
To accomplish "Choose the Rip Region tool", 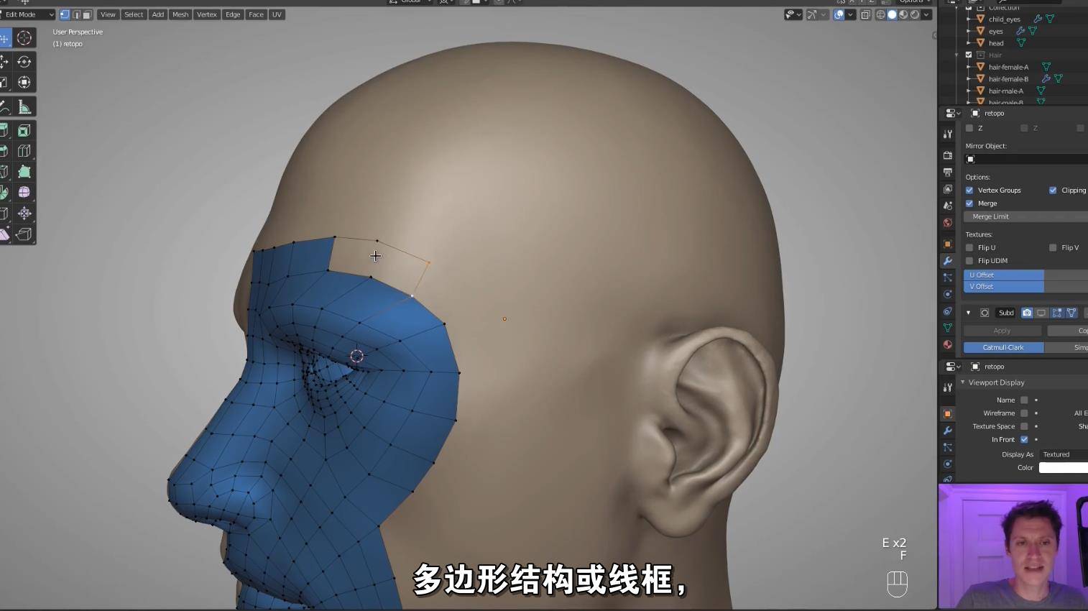I will [x=24, y=234].
